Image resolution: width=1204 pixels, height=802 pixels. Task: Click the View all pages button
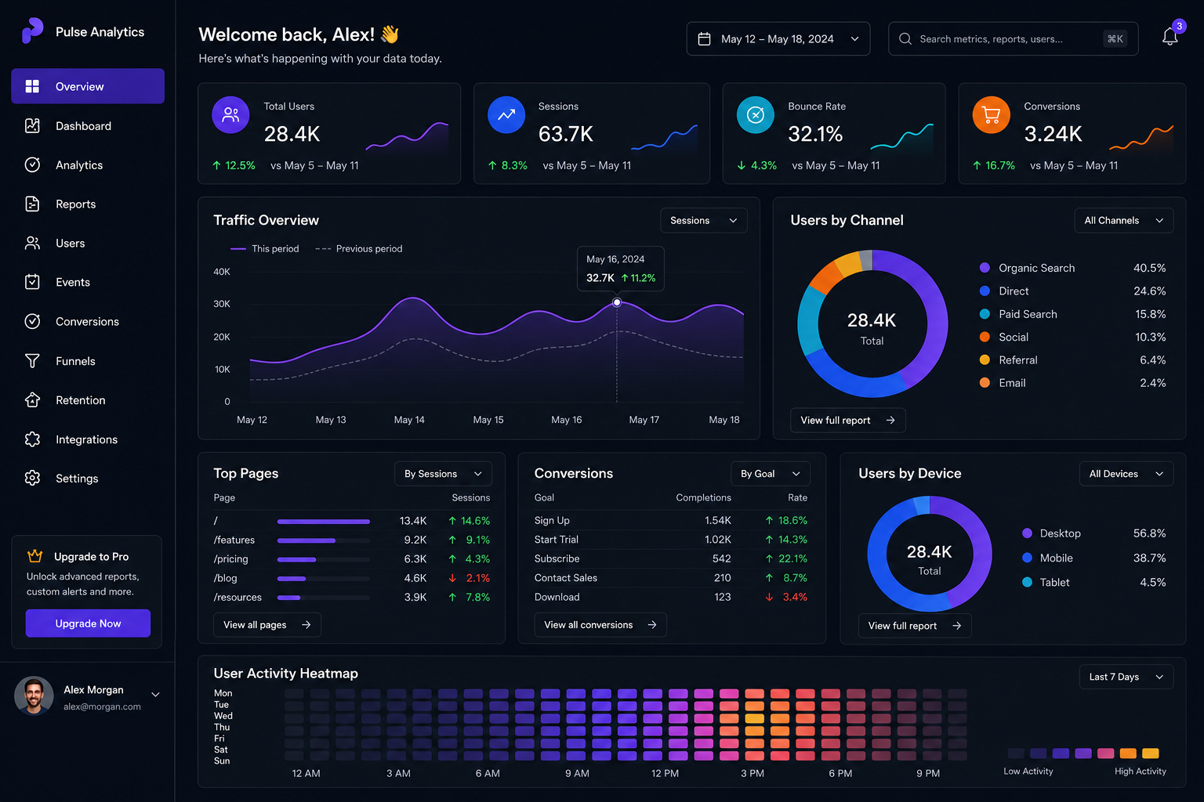tap(267, 625)
